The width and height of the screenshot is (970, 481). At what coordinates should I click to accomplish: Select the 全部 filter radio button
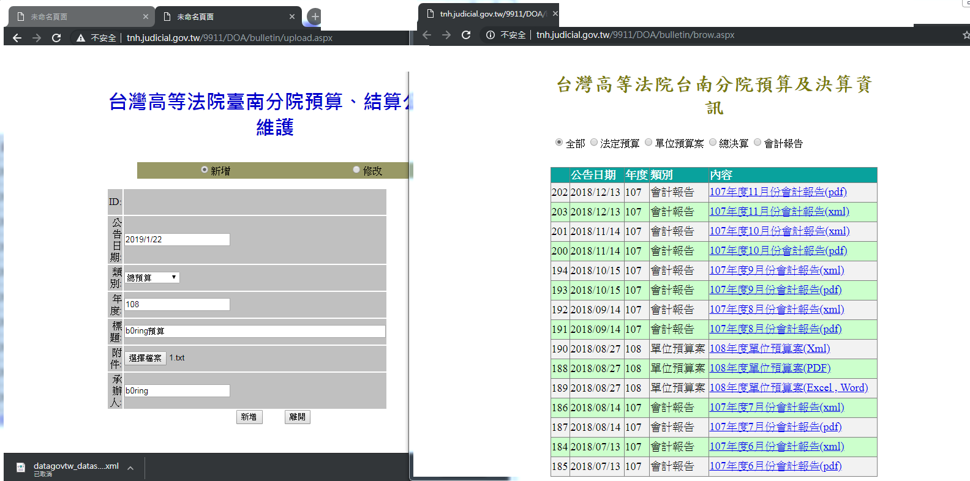tap(558, 142)
